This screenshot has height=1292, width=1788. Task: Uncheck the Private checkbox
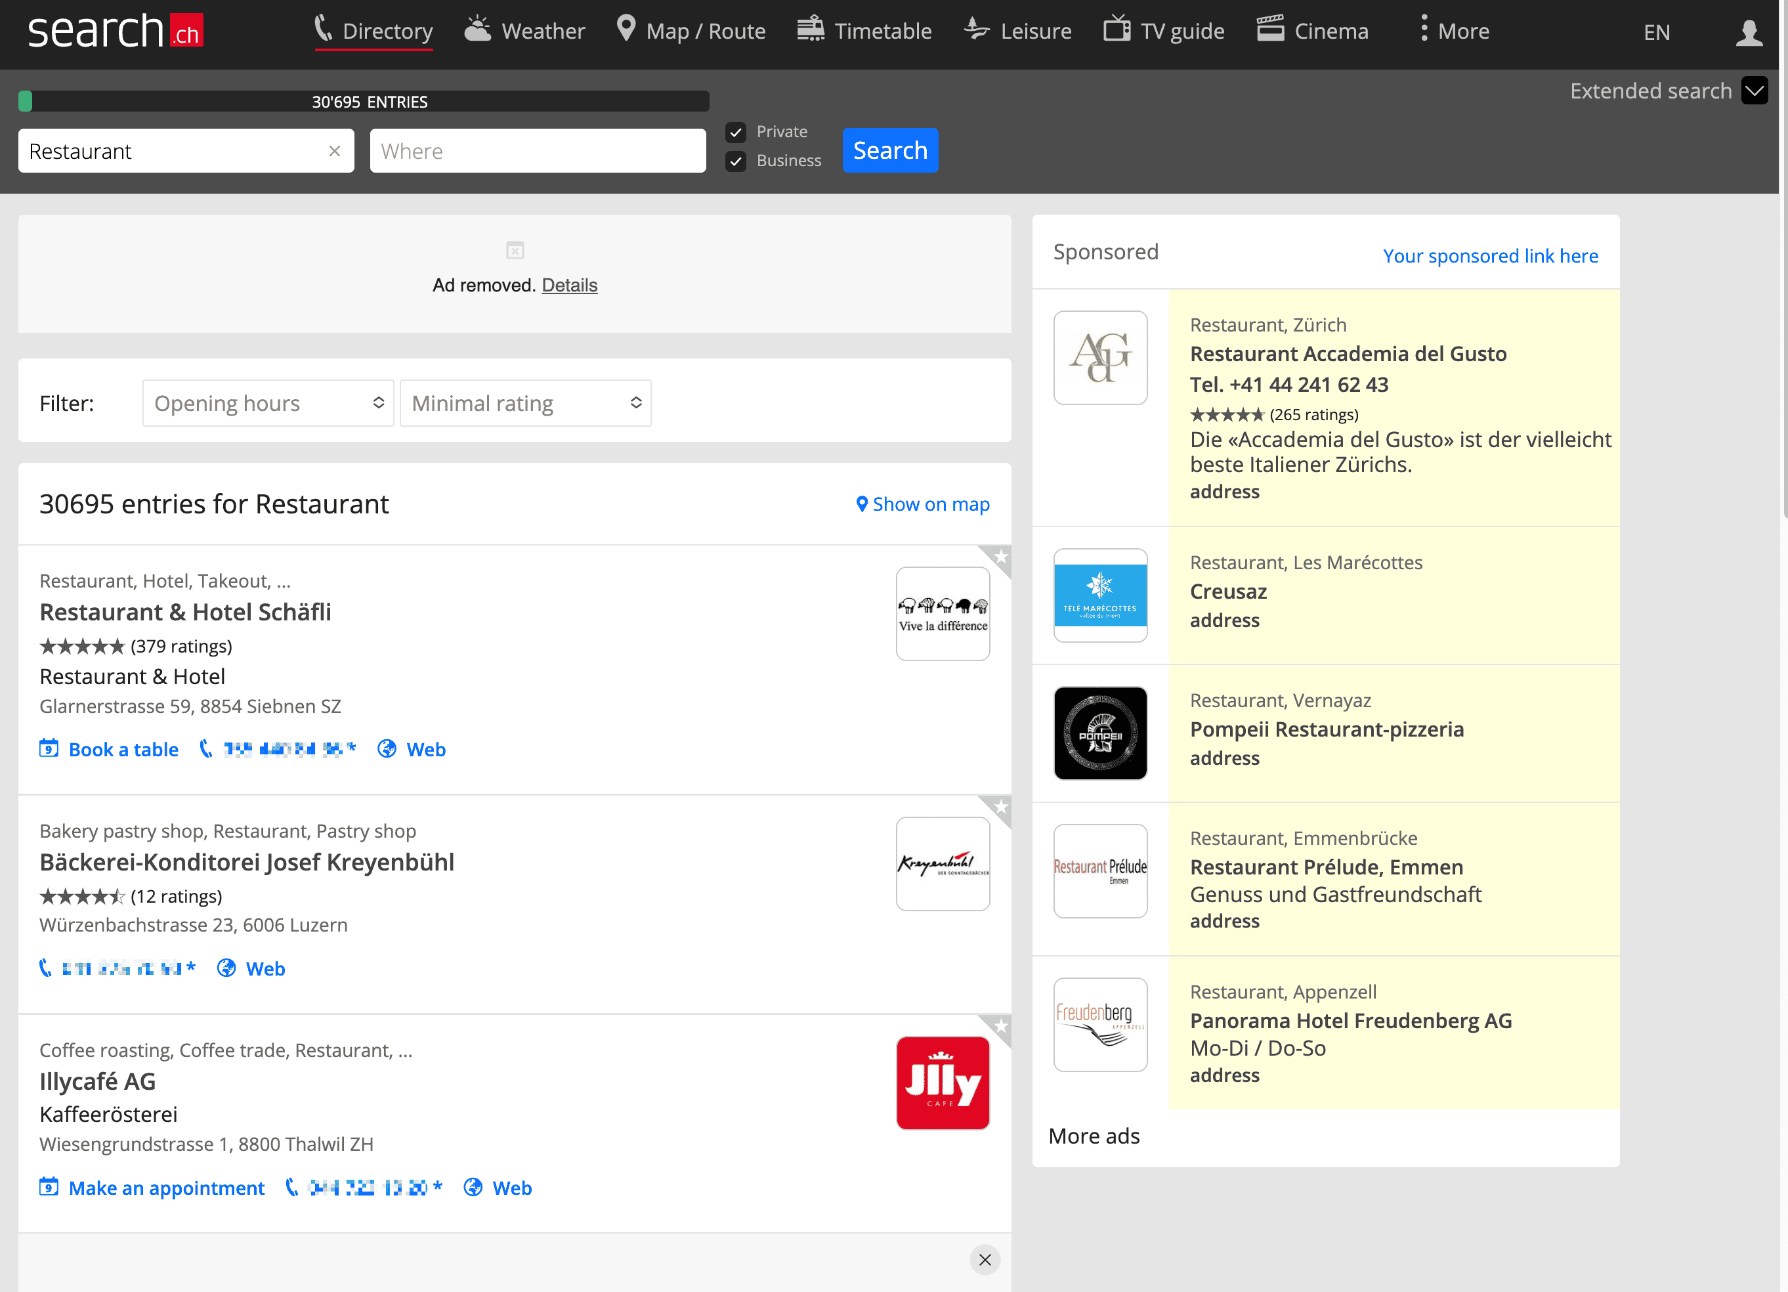[736, 132]
